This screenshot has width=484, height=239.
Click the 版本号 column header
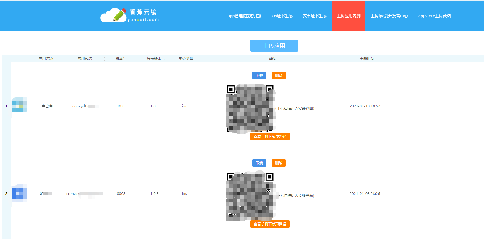click(x=121, y=59)
